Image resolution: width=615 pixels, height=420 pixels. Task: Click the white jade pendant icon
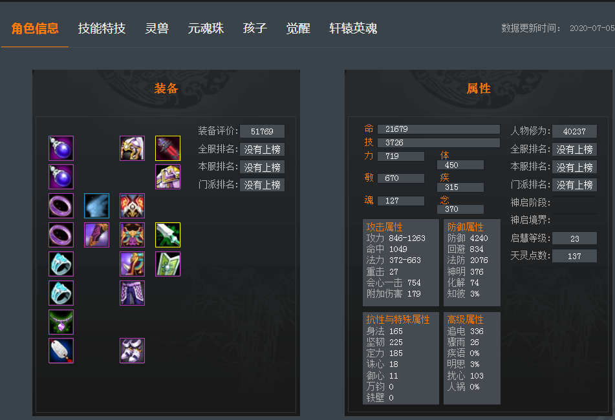coord(61,351)
